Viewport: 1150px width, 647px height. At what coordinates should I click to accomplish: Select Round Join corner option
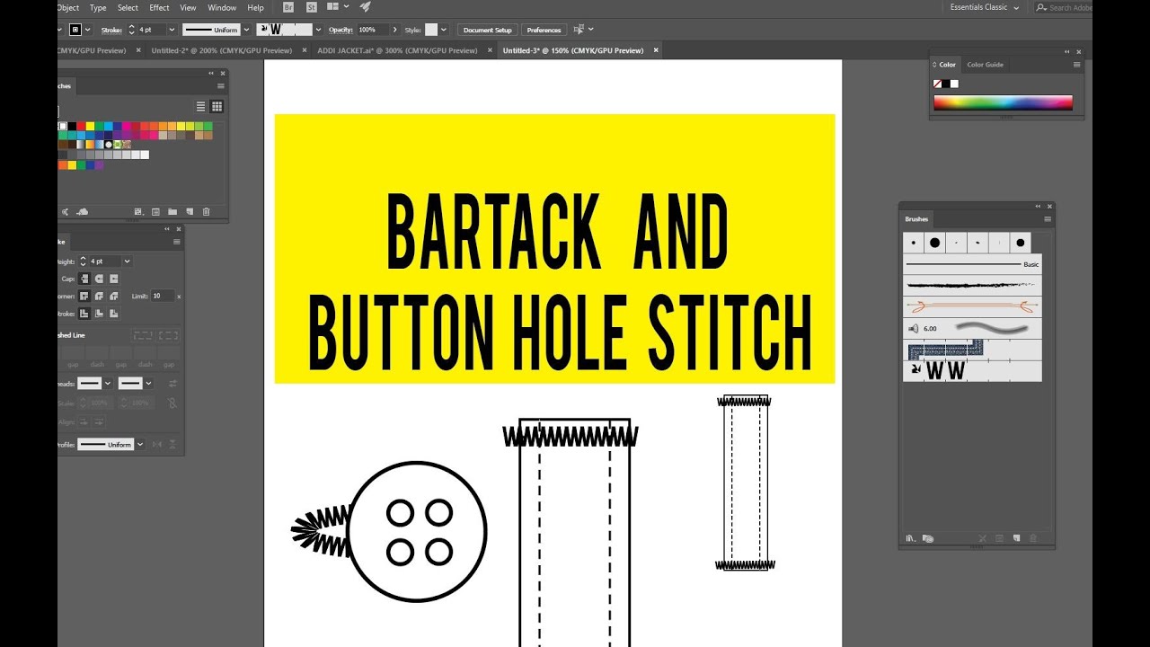point(99,296)
